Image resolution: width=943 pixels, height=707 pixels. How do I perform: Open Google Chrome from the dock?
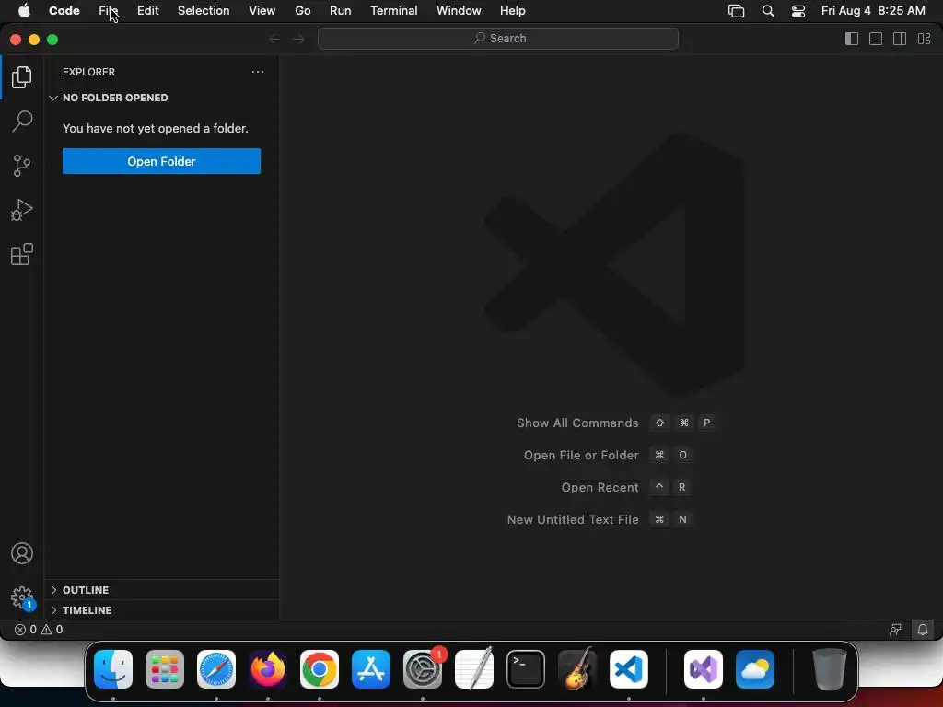[x=320, y=669]
